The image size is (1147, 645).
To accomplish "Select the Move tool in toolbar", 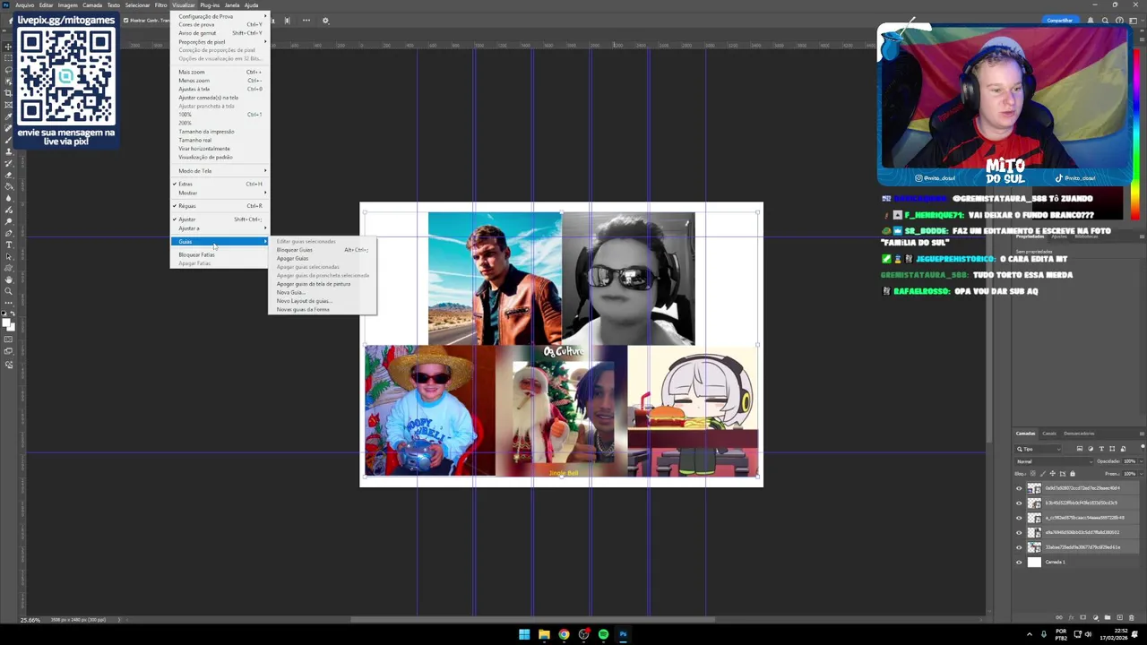I will (x=9, y=46).
